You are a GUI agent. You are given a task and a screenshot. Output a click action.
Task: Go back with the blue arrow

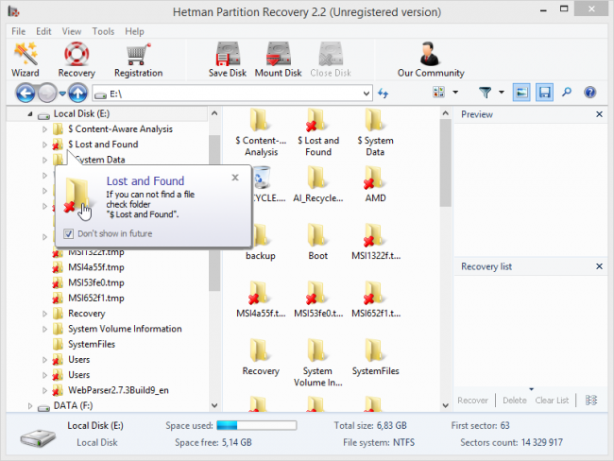click(26, 94)
